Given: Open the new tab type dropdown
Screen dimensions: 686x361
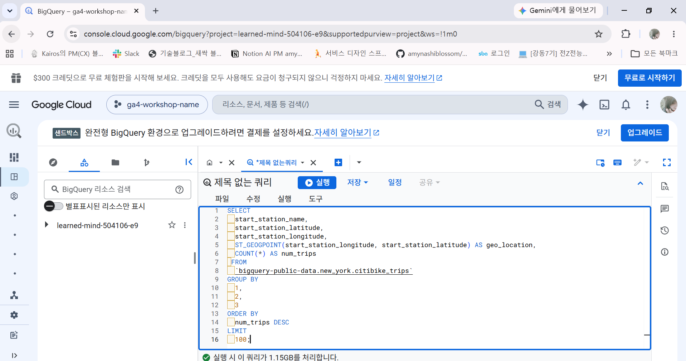Looking at the screenshot, I should pos(359,163).
